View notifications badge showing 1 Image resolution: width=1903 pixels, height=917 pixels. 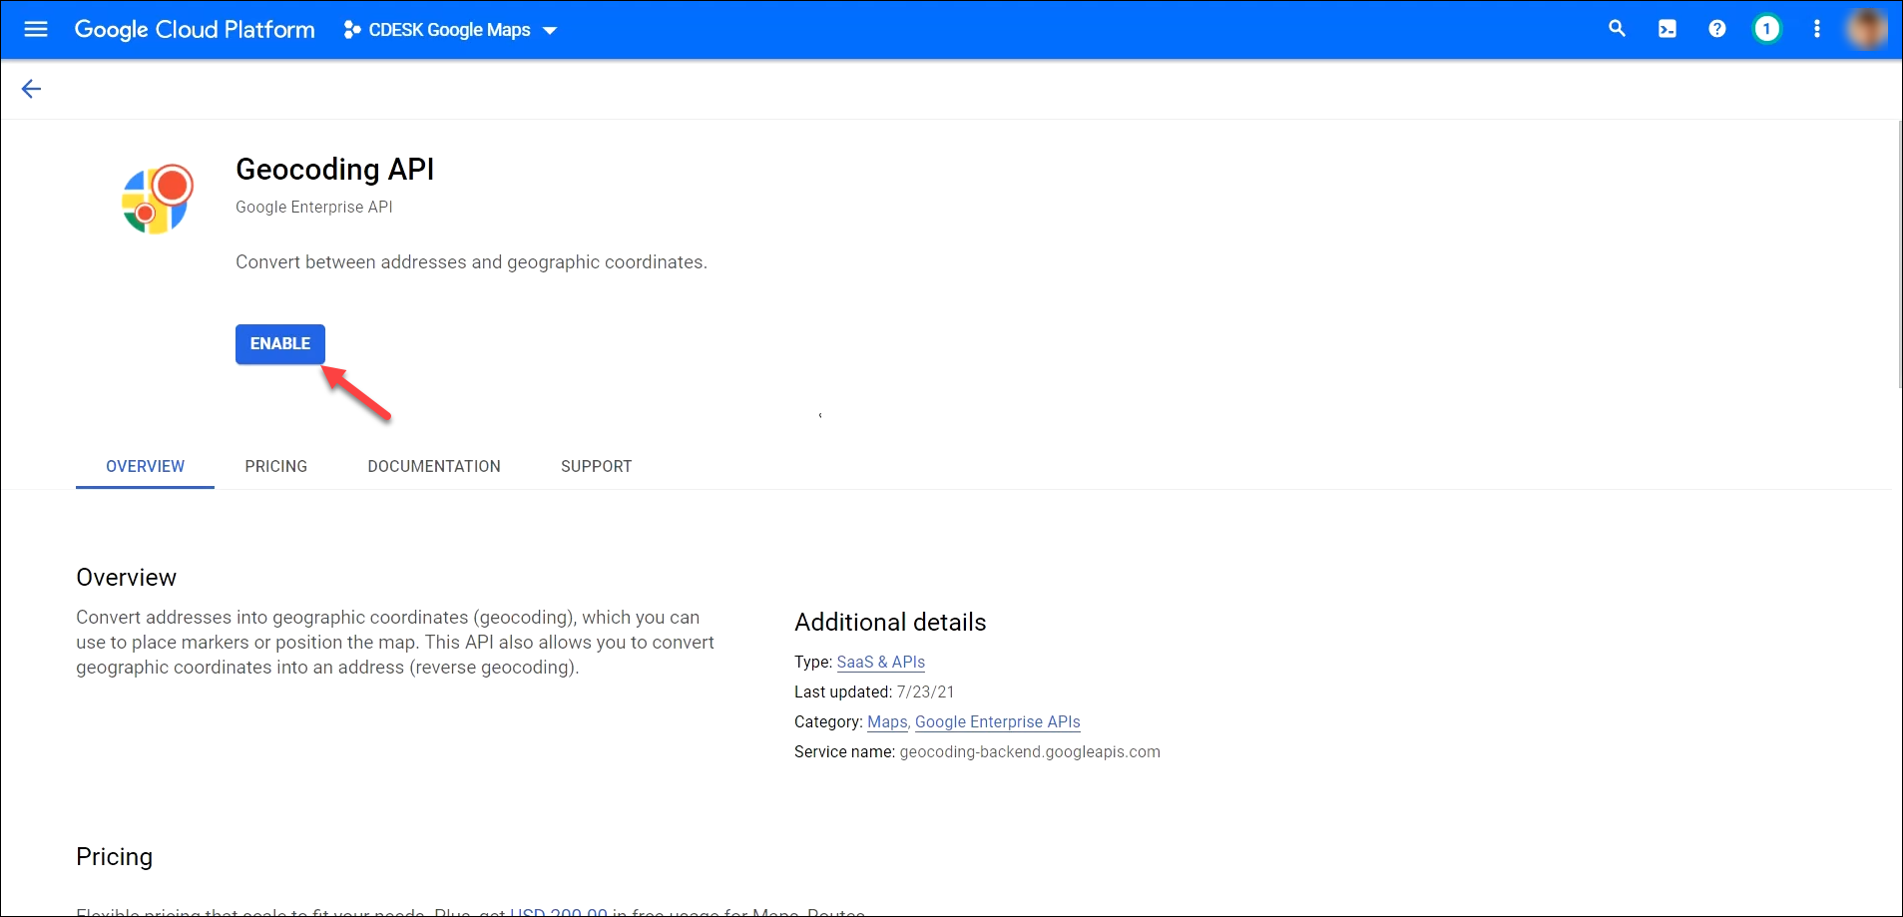point(1766,29)
